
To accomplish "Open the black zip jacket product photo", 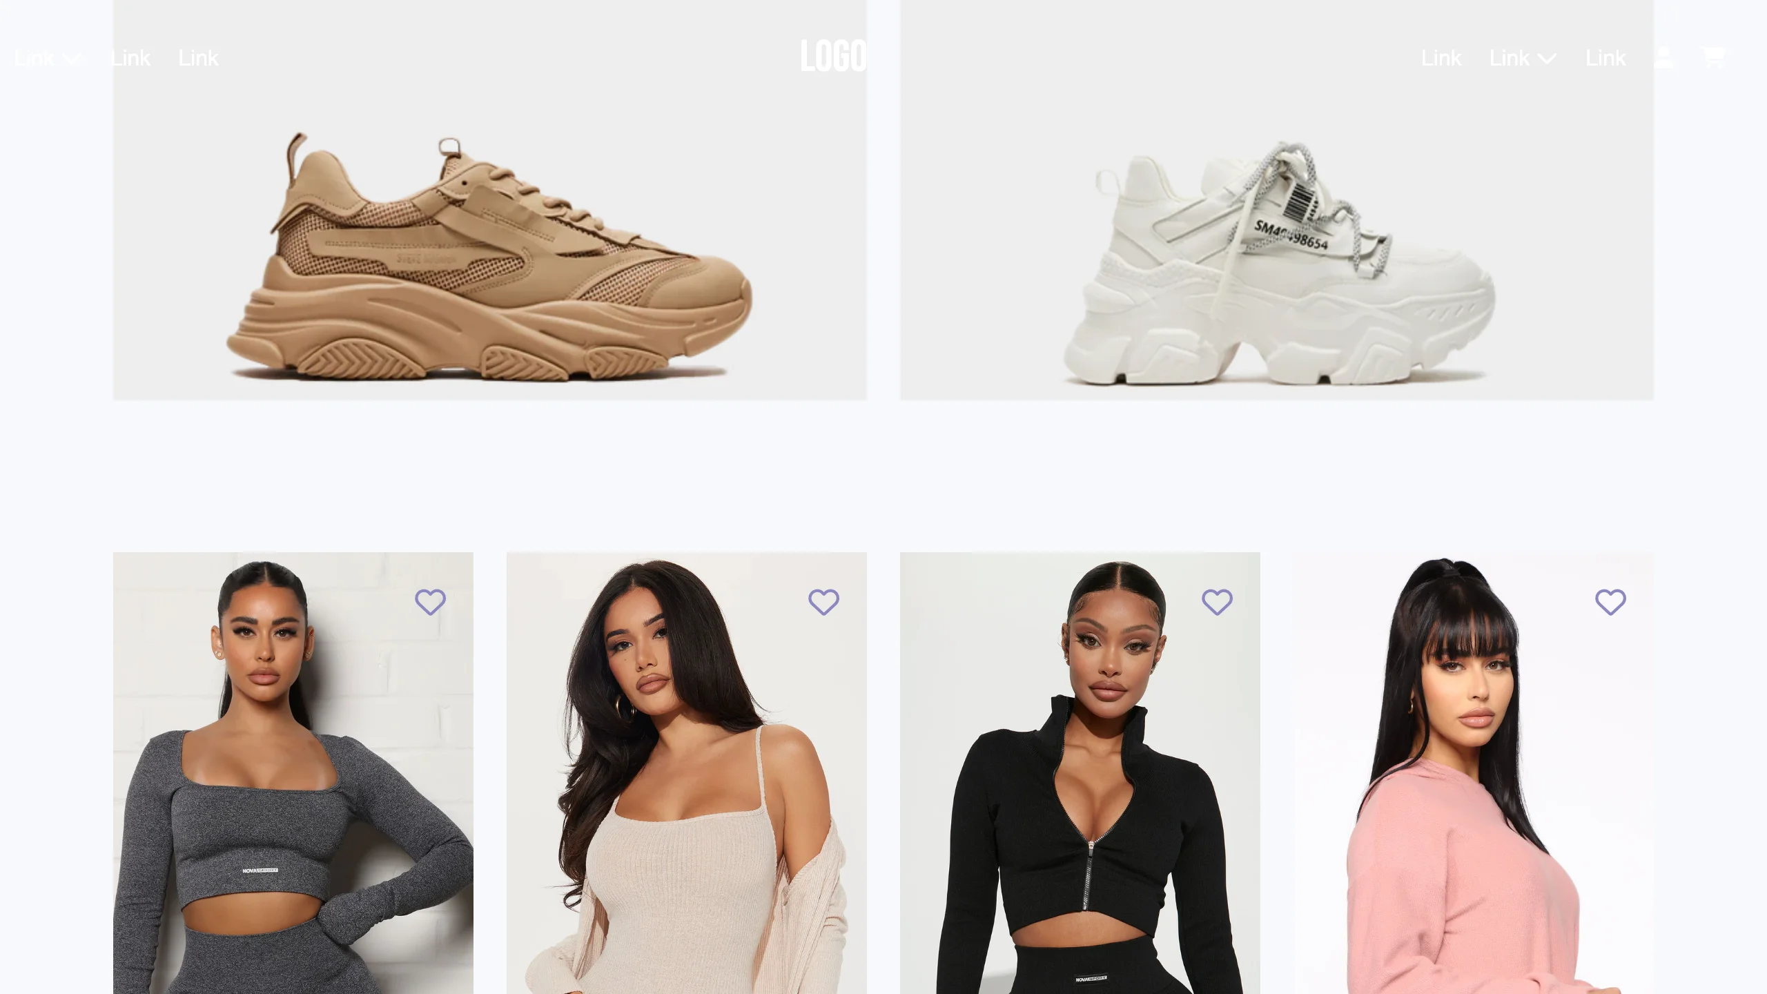I will tap(1080, 773).
